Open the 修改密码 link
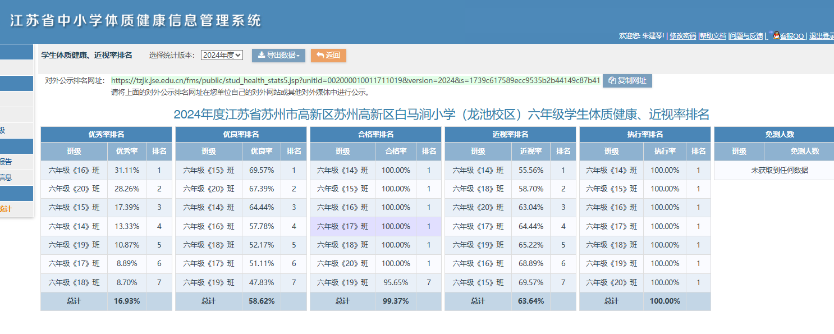834x334 pixels. tap(683, 36)
